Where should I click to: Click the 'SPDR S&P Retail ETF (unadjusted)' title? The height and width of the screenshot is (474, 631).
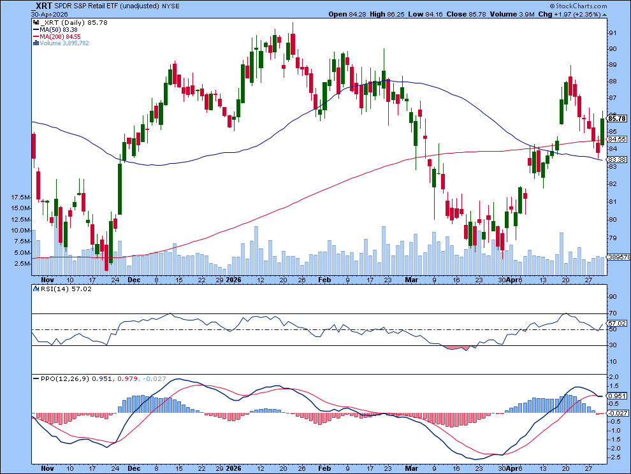pyautogui.click(x=106, y=6)
